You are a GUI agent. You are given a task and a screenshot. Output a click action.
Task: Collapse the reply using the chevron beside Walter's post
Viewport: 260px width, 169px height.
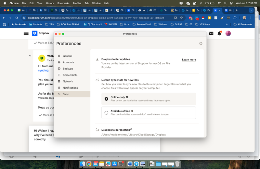[30, 56]
